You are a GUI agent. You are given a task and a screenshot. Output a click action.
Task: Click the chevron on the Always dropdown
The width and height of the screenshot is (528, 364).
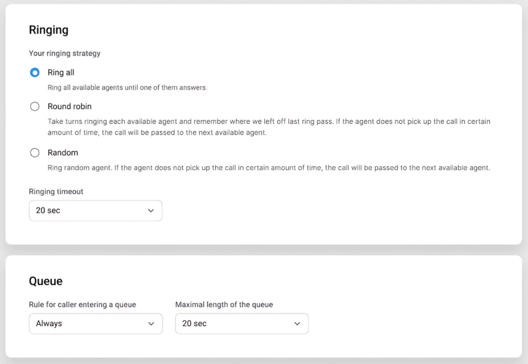click(x=152, y=323)
